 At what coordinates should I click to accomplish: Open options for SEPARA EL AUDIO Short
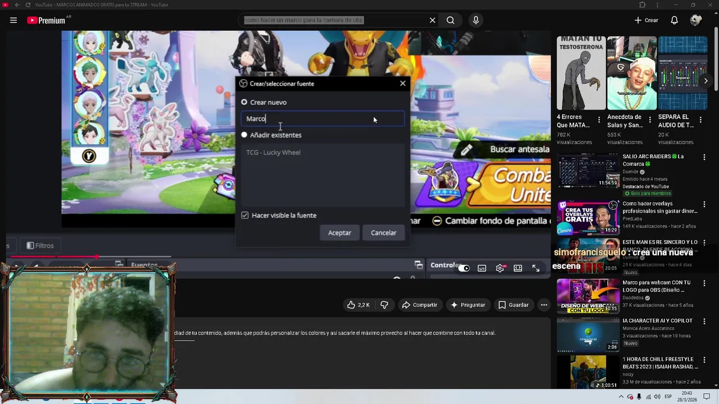(x=701, y=120)
